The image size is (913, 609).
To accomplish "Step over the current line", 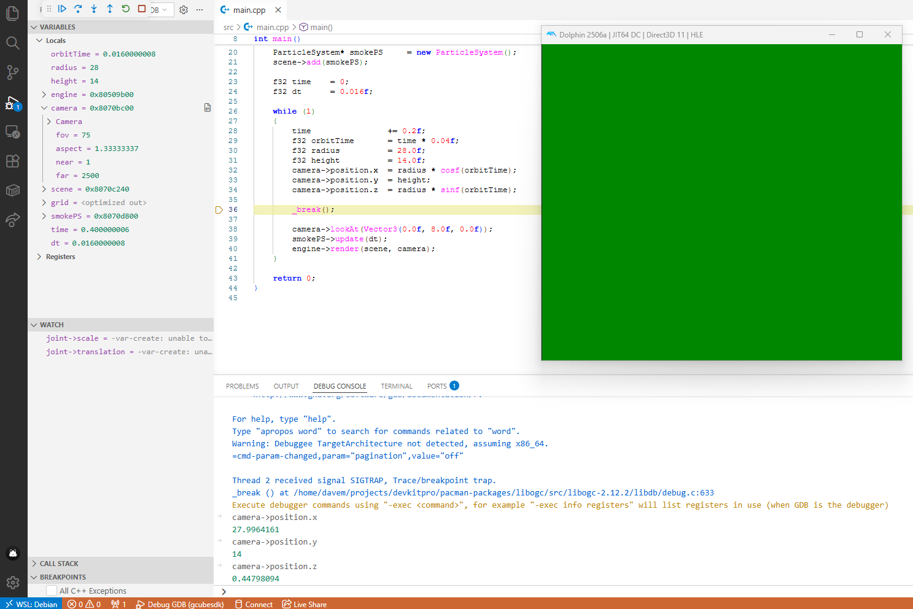I will pos(78,9).
